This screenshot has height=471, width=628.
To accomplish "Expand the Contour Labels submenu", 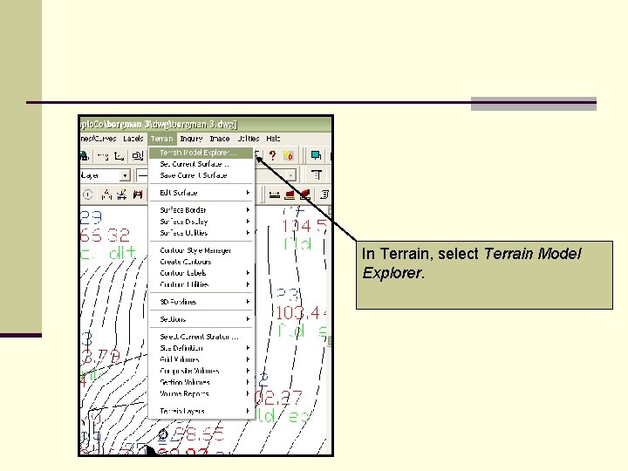I will [x=201, y=273].
